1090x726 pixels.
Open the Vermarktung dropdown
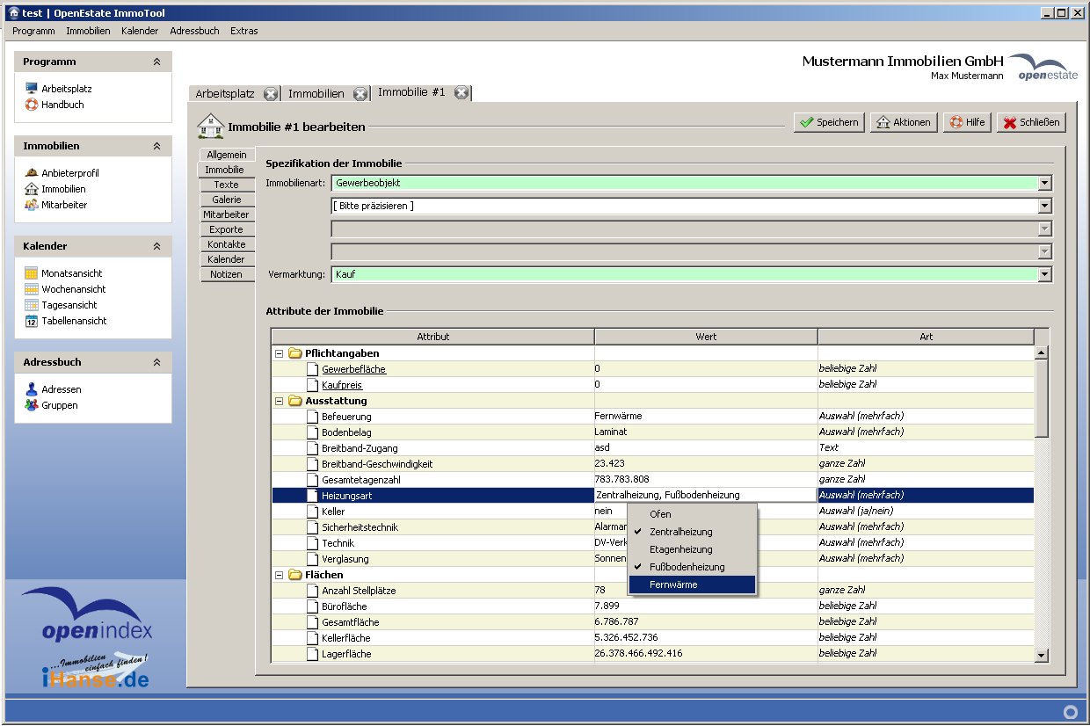click(1044, 274)
